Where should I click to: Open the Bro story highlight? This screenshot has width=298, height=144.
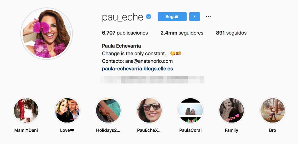coord(273,111)
